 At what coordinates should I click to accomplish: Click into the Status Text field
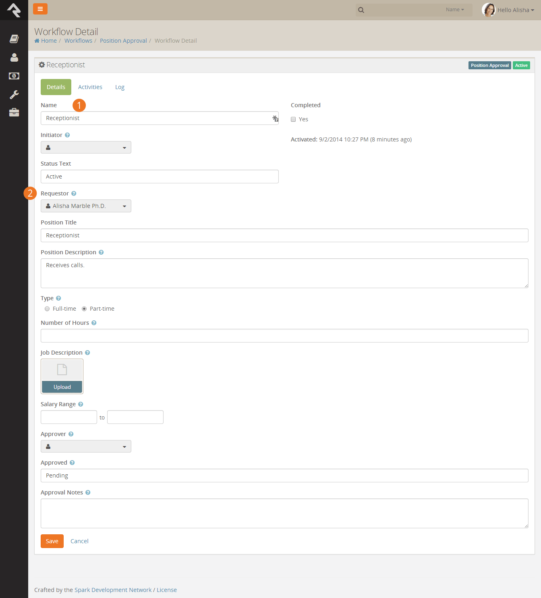pyautogui.click(x=160, y=176)
